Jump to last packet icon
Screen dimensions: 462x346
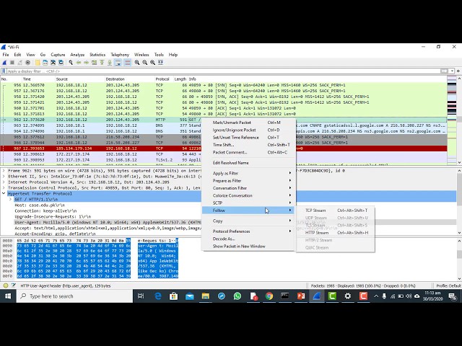(109, 63)
